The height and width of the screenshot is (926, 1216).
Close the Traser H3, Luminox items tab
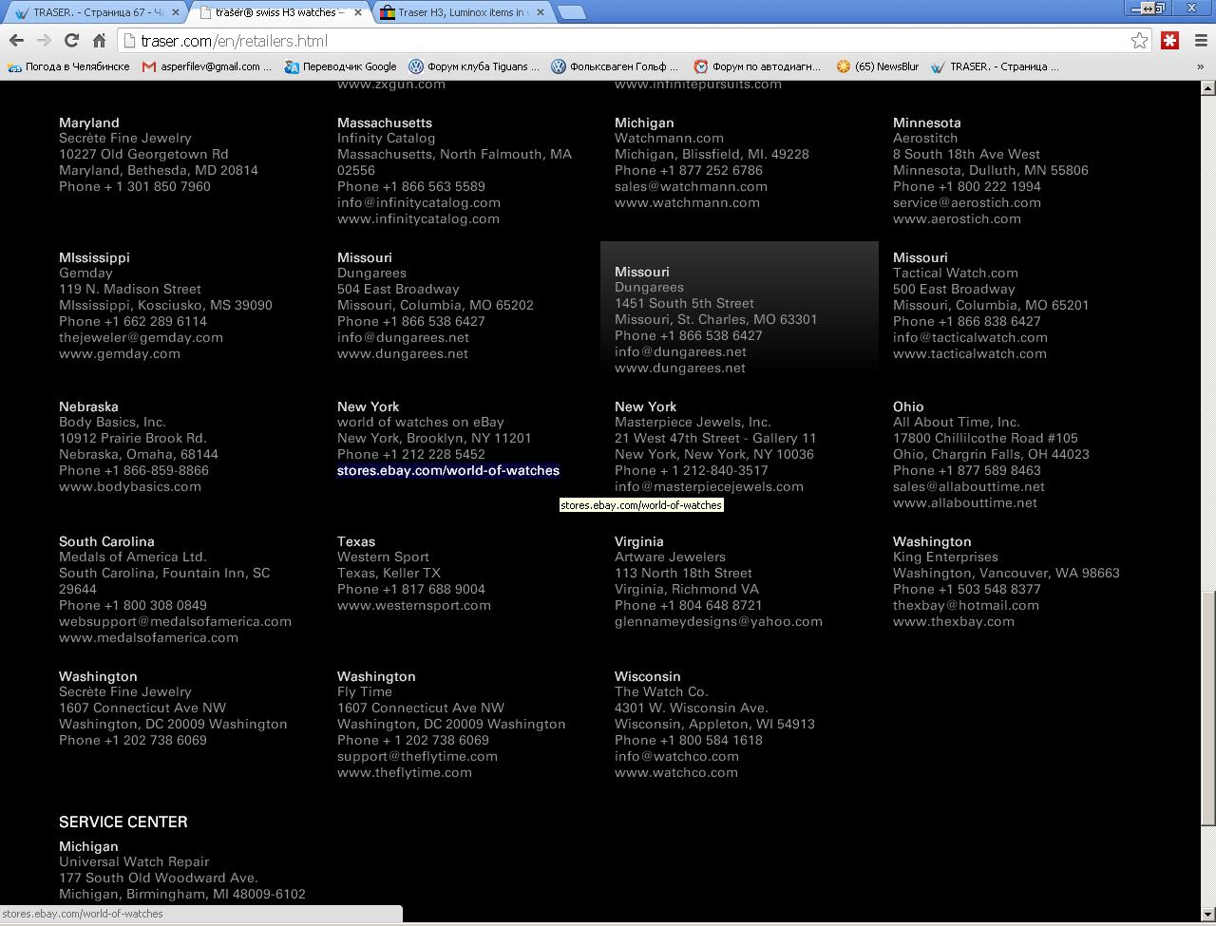pyautogui.click(x=541, y=12)
